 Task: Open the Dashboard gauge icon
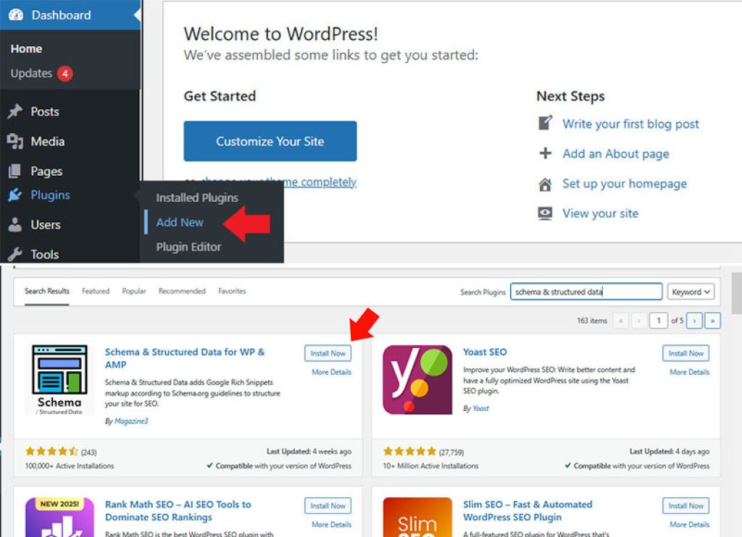[x=16, y=14]
